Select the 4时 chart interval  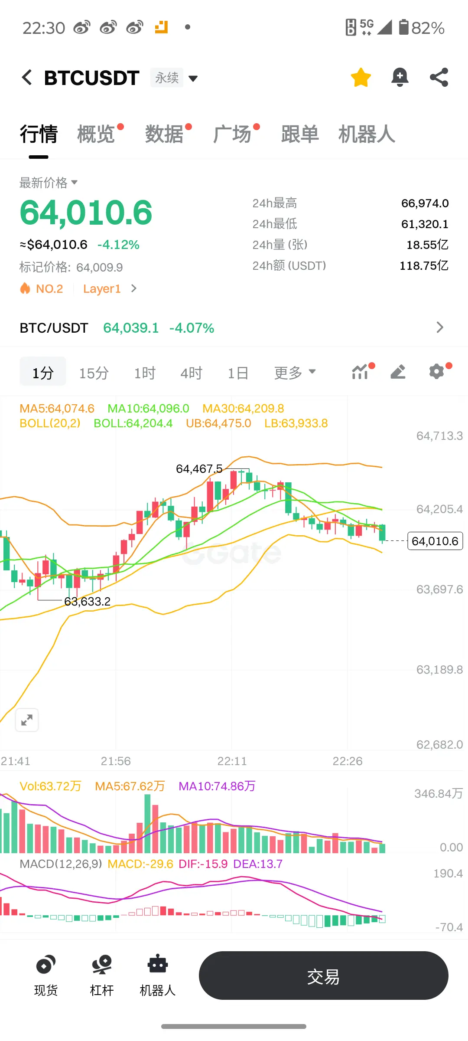191,373
